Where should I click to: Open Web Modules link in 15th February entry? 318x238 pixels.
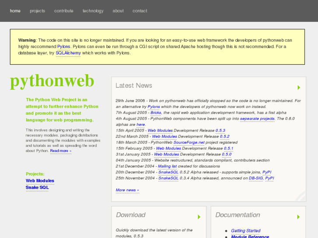click(168, 148)
